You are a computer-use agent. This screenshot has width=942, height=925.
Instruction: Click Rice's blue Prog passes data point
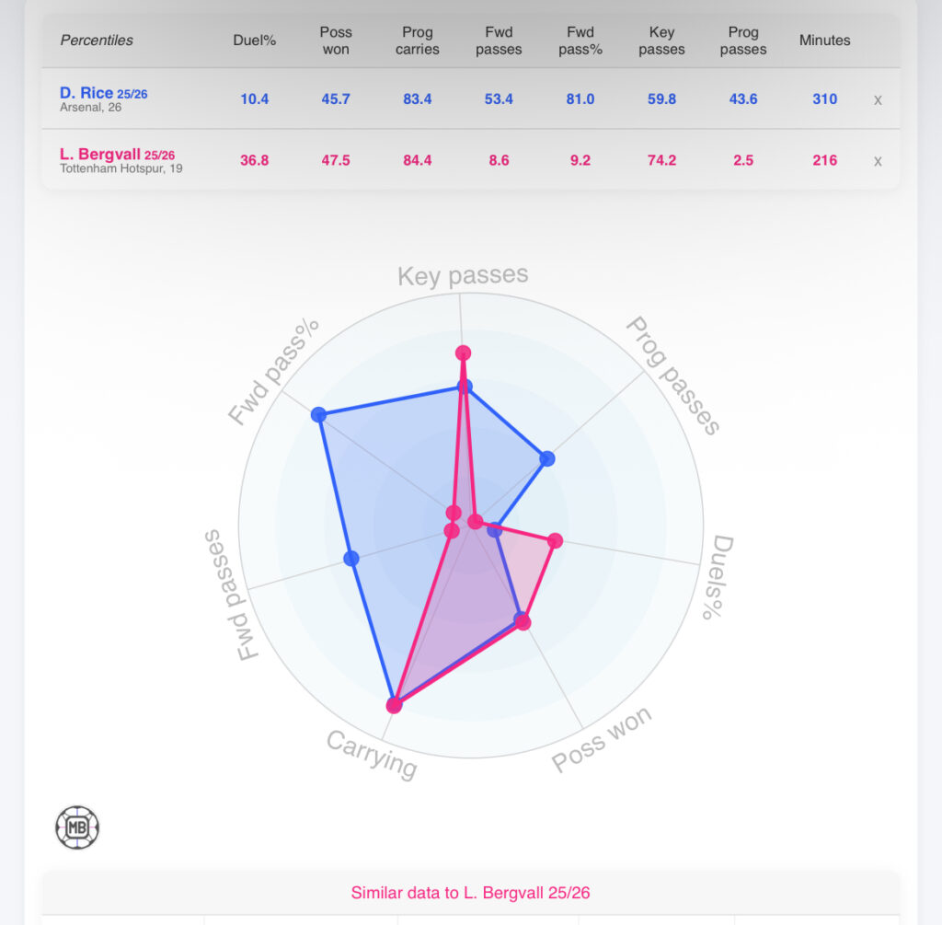pos(546,459)
